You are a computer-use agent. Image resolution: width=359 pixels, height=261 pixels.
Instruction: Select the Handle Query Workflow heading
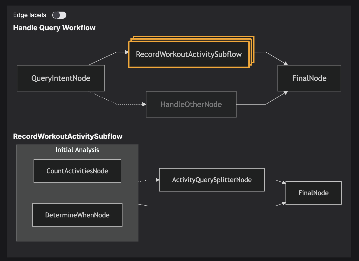[54, 28]
